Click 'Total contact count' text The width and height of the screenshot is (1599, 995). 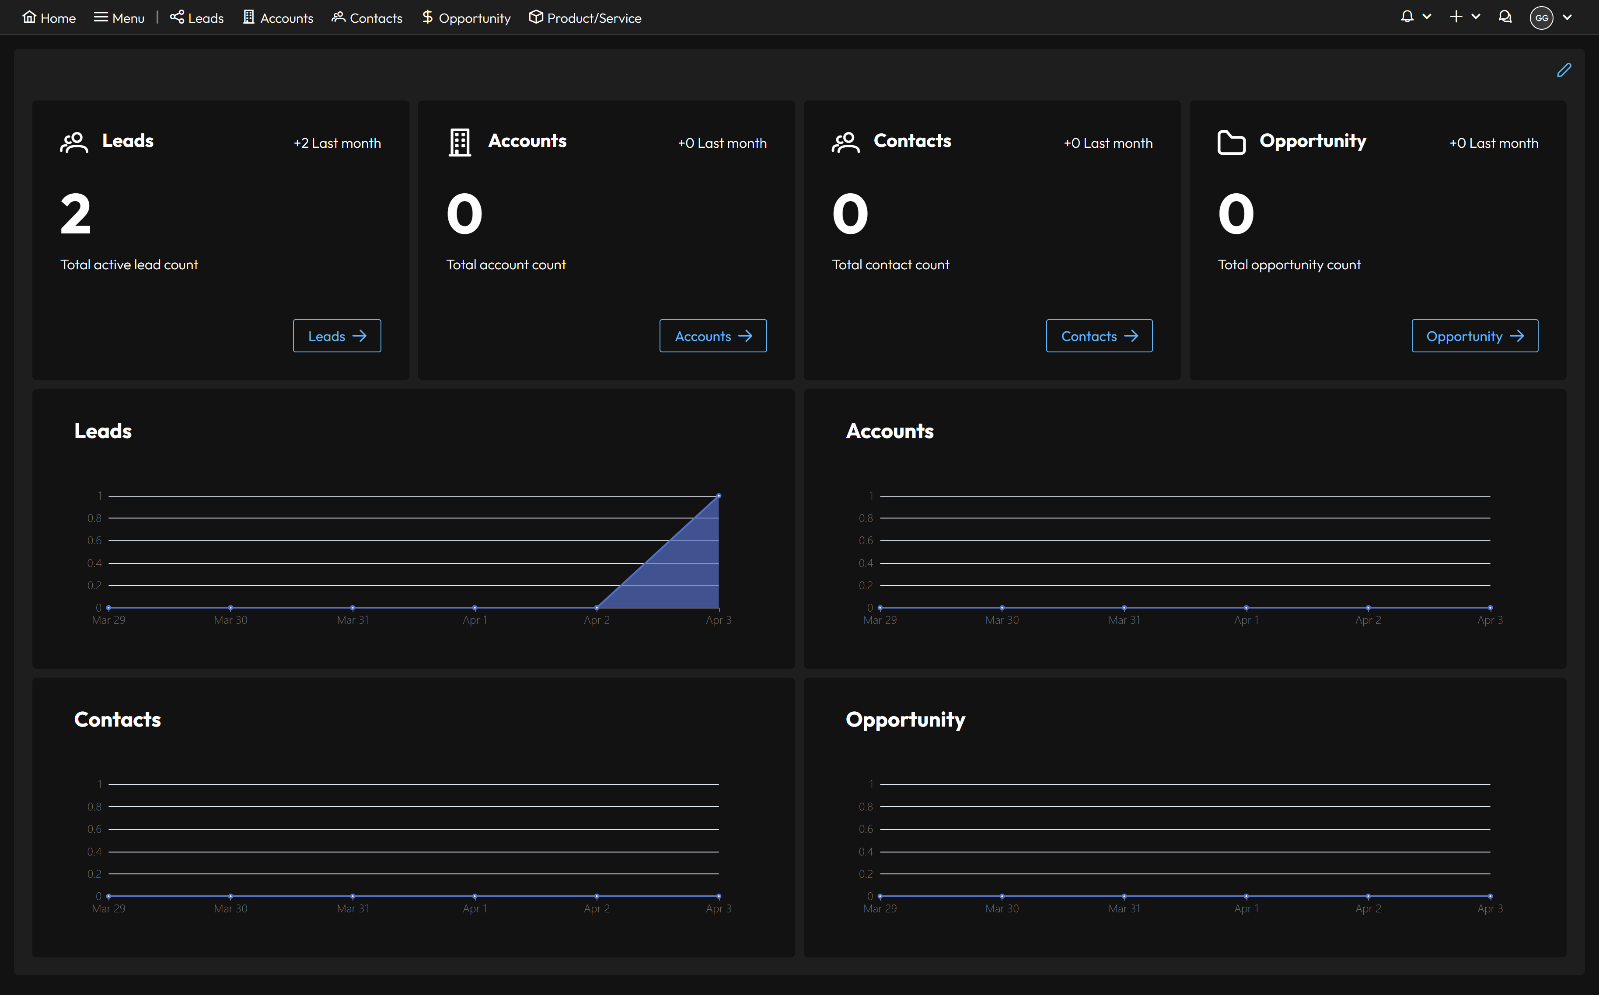[890, 264]
